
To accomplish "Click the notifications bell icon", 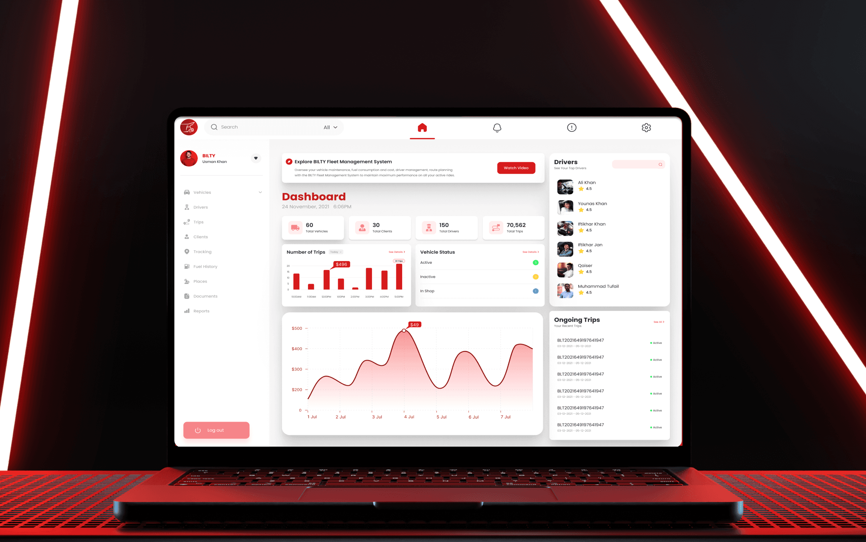I will point(497,127).
